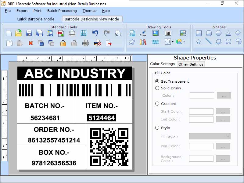Open the Export menu
Viewport: 244px width, 183px height.
click(22, 11)
